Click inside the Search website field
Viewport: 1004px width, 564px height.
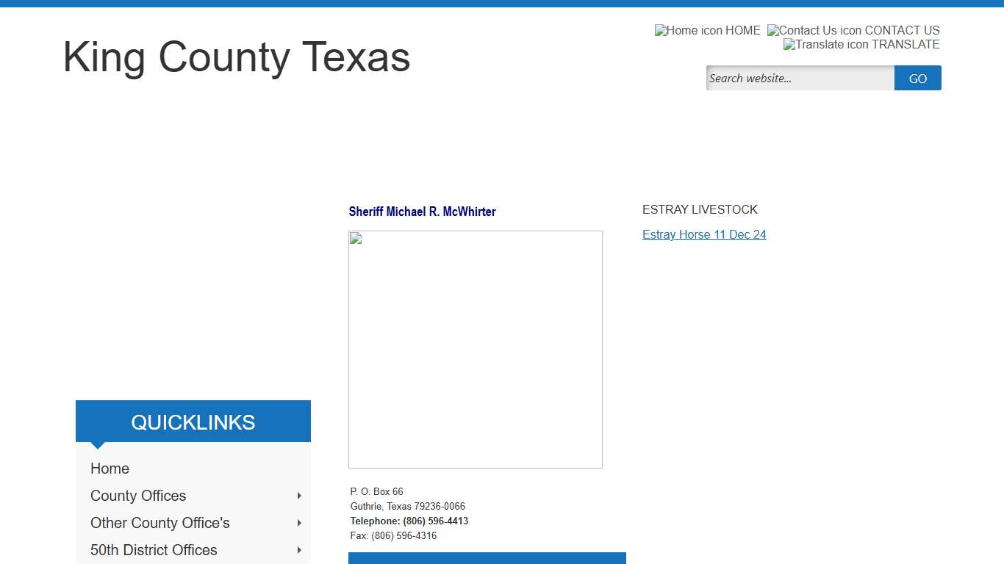(x=800, y=78)
